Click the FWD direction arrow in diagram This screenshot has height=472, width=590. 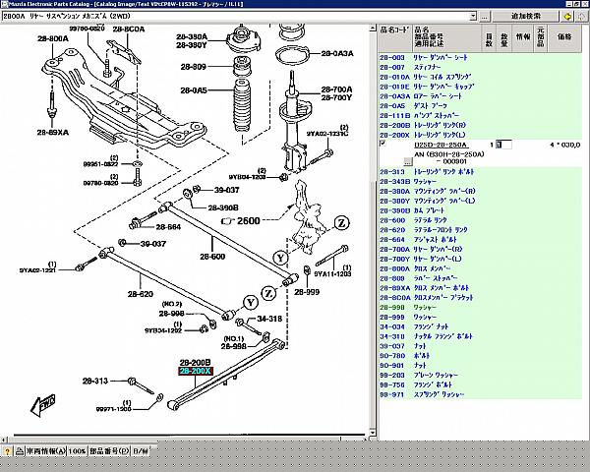(x=43, y=404)
